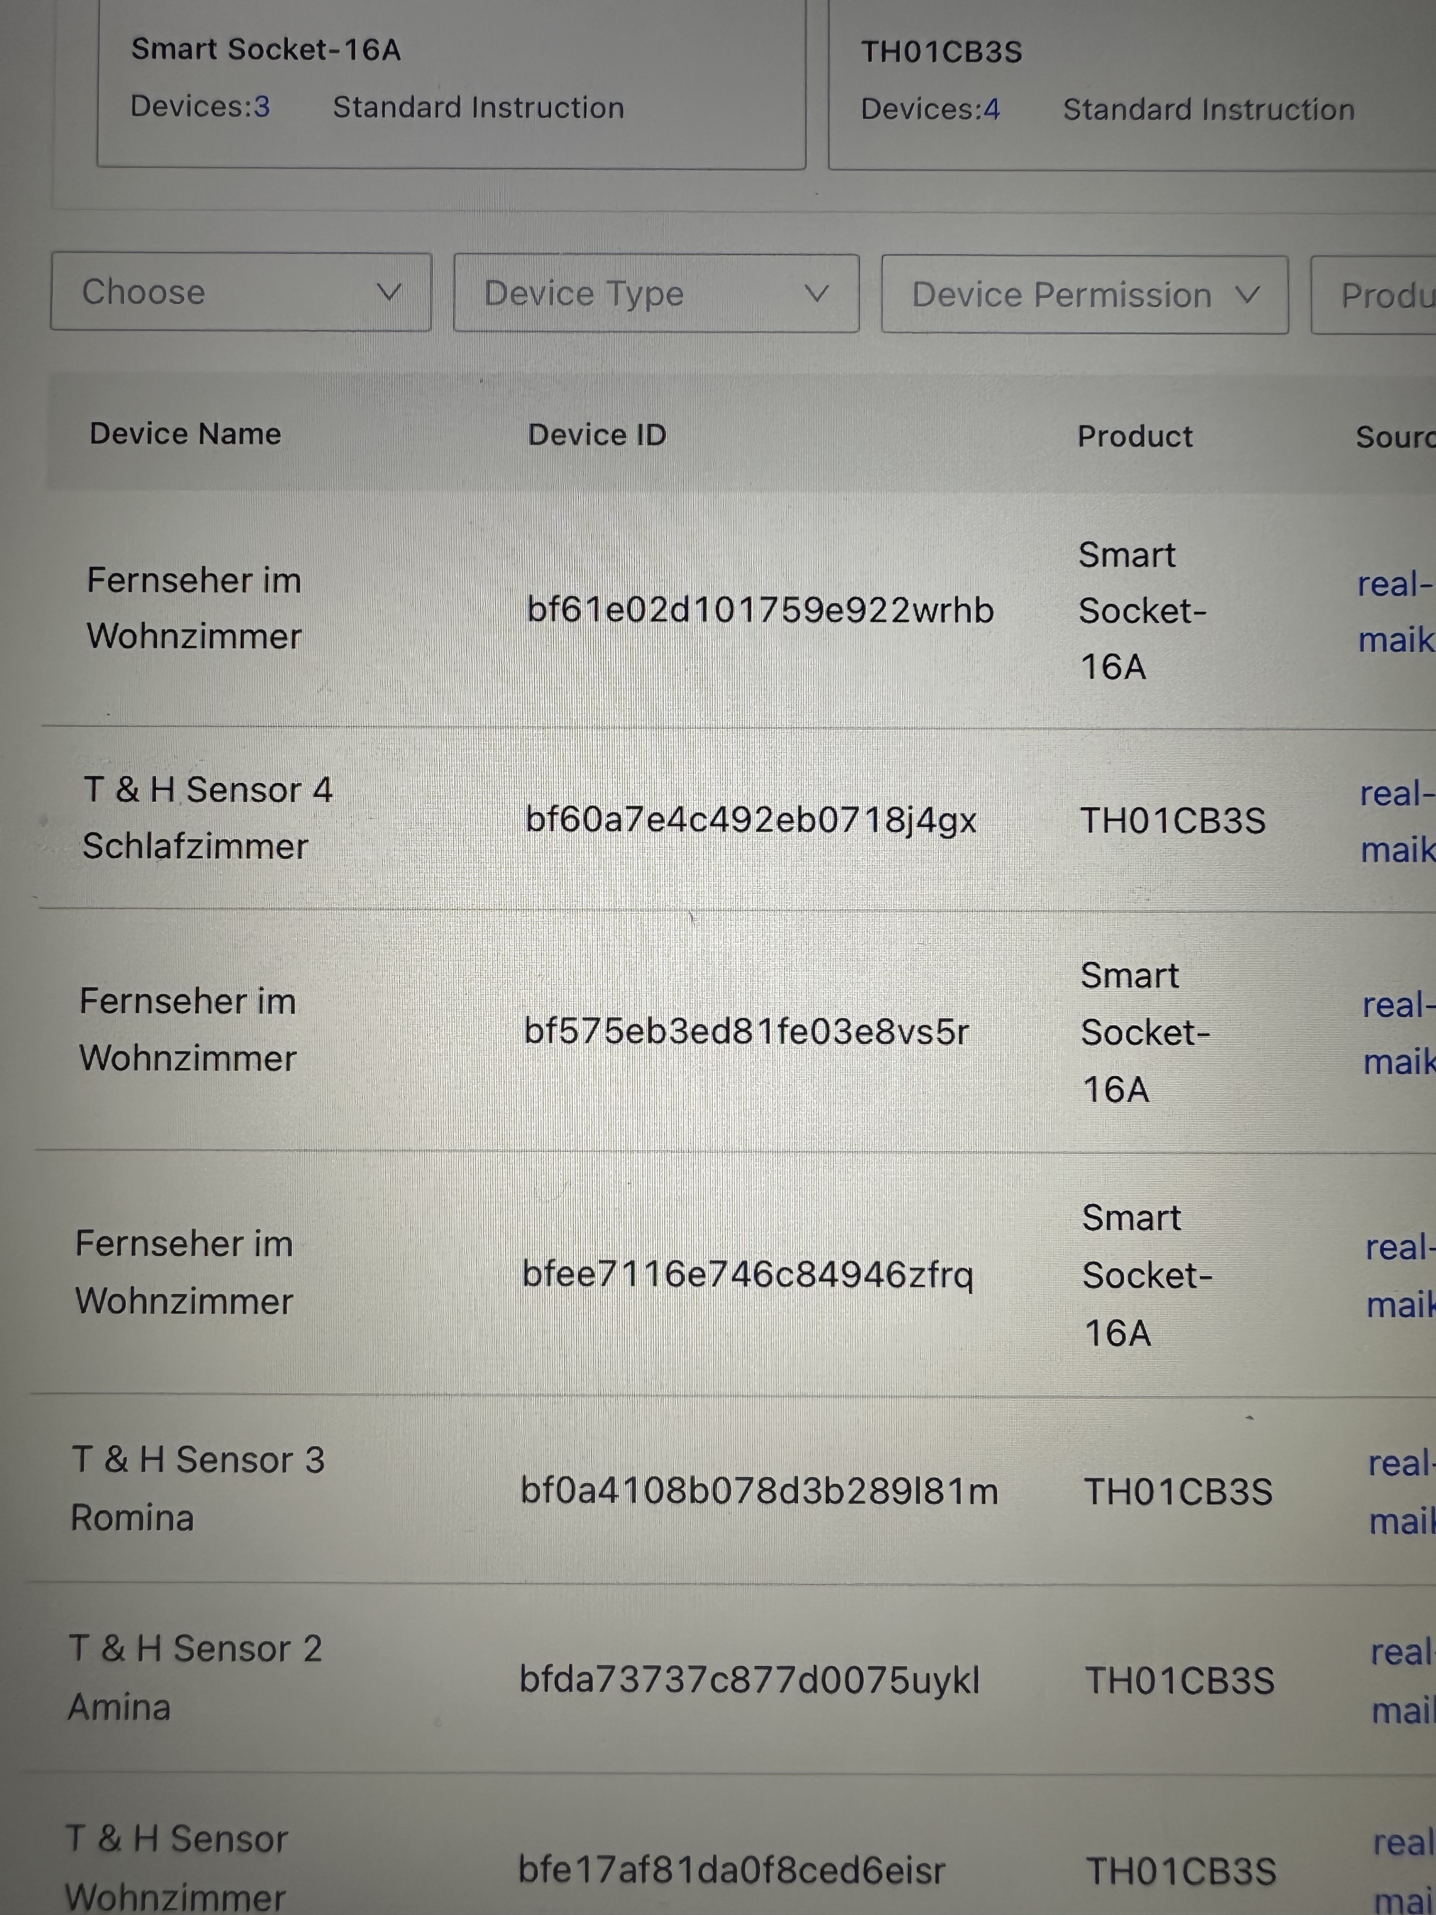Click device ID bf0a4108b078d3b289l81m
Screen dimensions: 1436x1915
pyautogui.click(x=759, y=1491)
